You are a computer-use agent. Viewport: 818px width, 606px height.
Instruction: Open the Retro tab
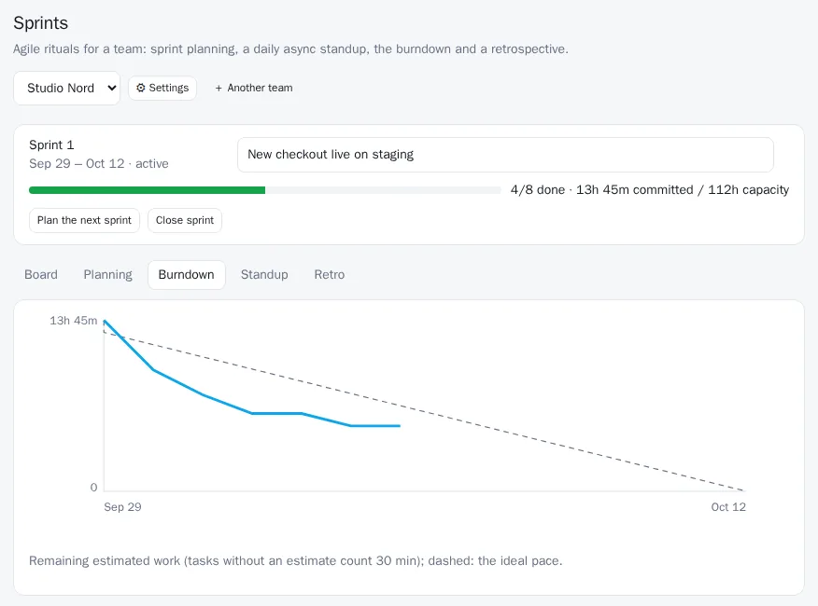330,275
